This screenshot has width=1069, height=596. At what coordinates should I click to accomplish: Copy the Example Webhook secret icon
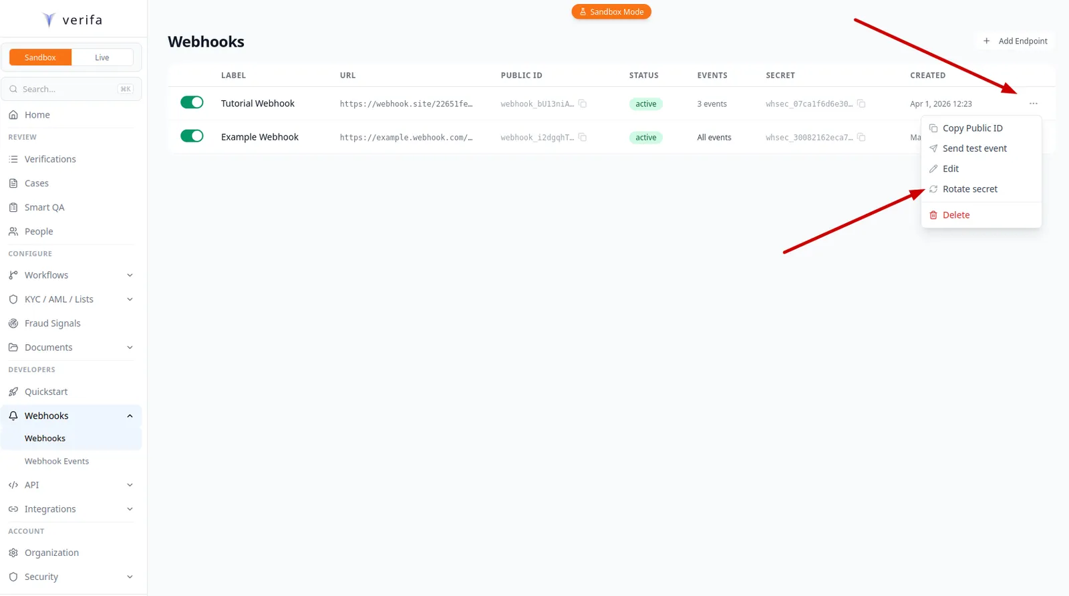[x=861, y=137]
